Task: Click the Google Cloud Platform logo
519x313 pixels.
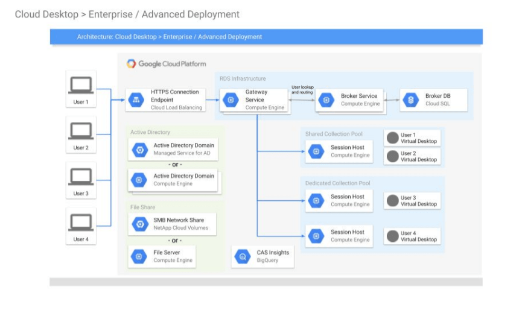Action: tap(166, 63)
